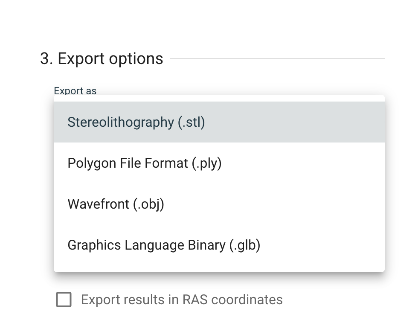Click the 'Export as' dropdown label
418x320 pixels.
(x=75, y=91)
